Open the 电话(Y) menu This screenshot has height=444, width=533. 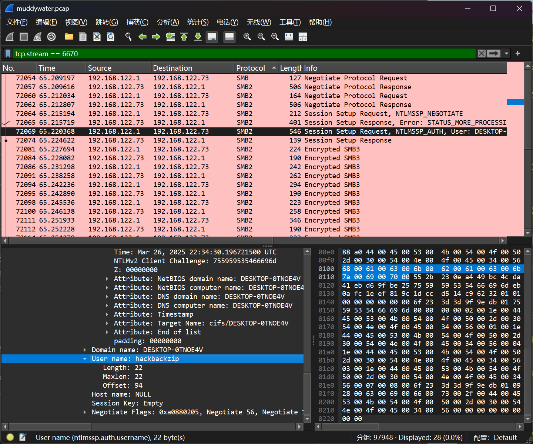pyautogui.click(x=228, y=22)
